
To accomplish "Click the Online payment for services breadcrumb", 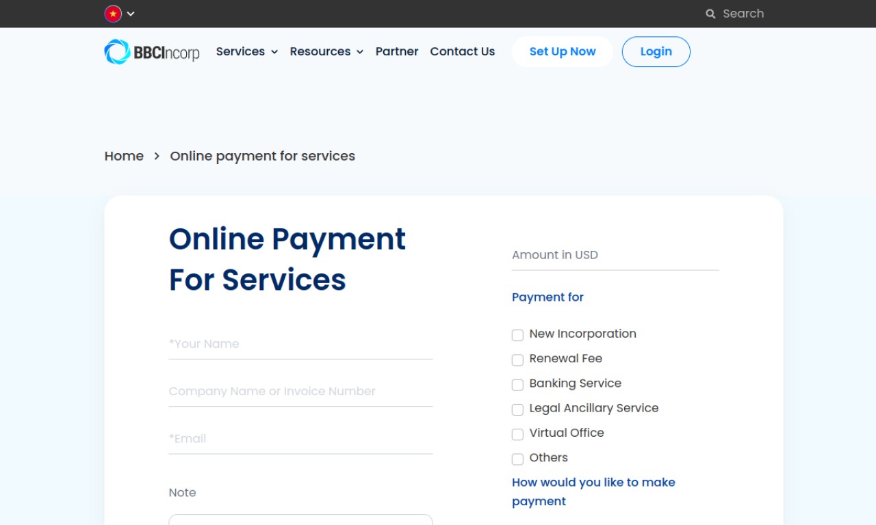I will (x=263, y=156).
